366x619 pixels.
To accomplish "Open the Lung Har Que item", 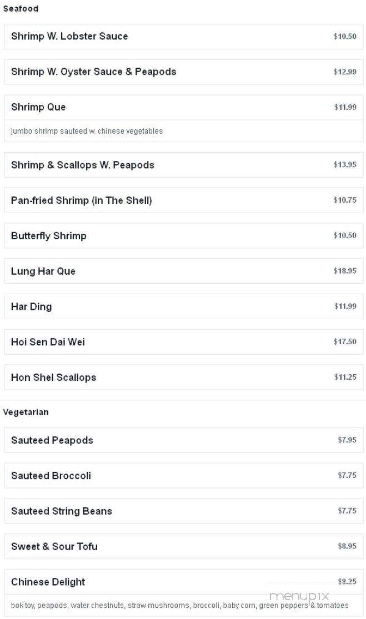I will 184,271.
